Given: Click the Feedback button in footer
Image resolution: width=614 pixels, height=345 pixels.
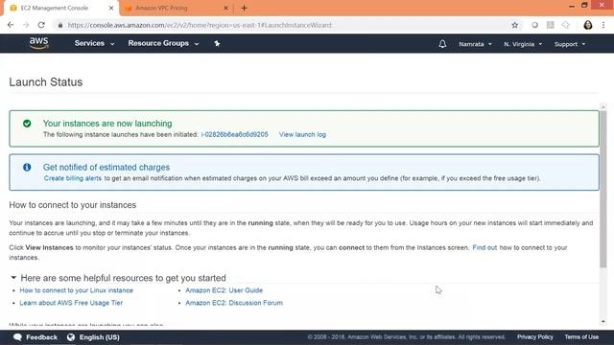Looking at the screenshot, I should point(35,337).
